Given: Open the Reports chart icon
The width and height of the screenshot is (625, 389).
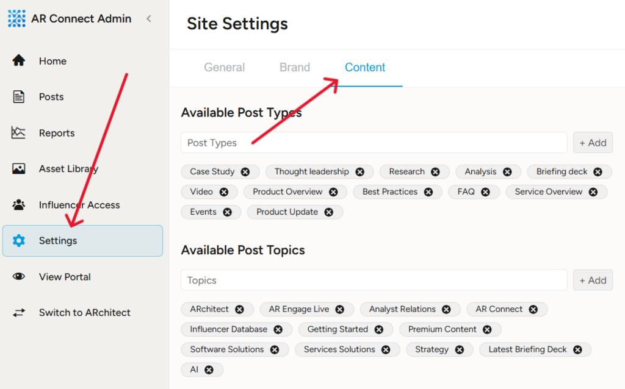Looking at the screenshot, I should (19, 133).
